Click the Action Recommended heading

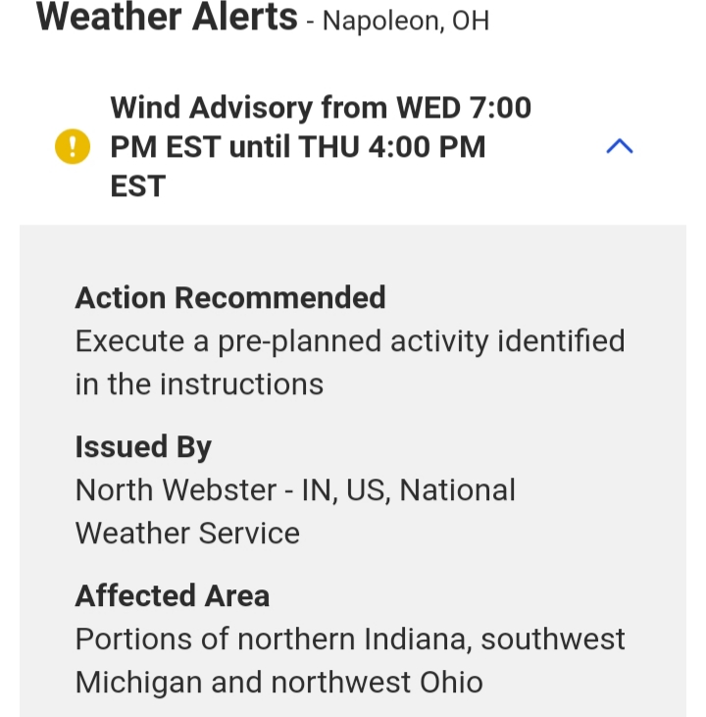[230, 297]
